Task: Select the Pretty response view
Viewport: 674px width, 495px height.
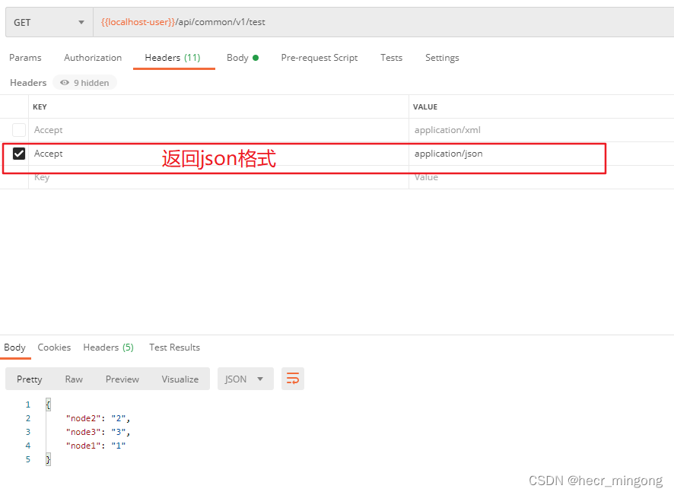Action: tap(29, 379)
